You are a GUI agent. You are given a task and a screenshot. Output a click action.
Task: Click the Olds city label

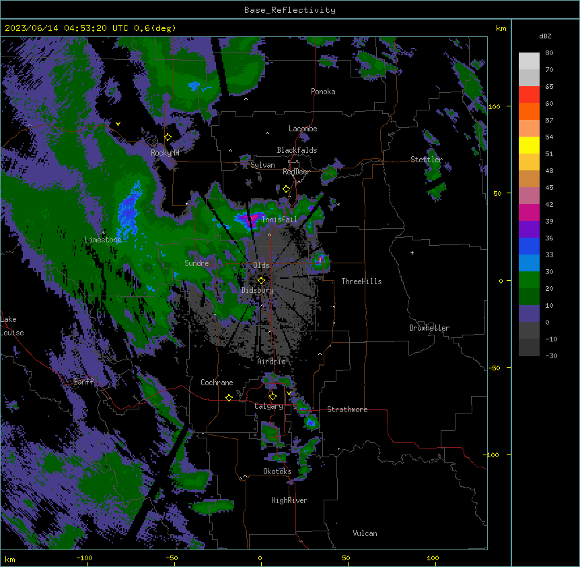click(261, 265)
